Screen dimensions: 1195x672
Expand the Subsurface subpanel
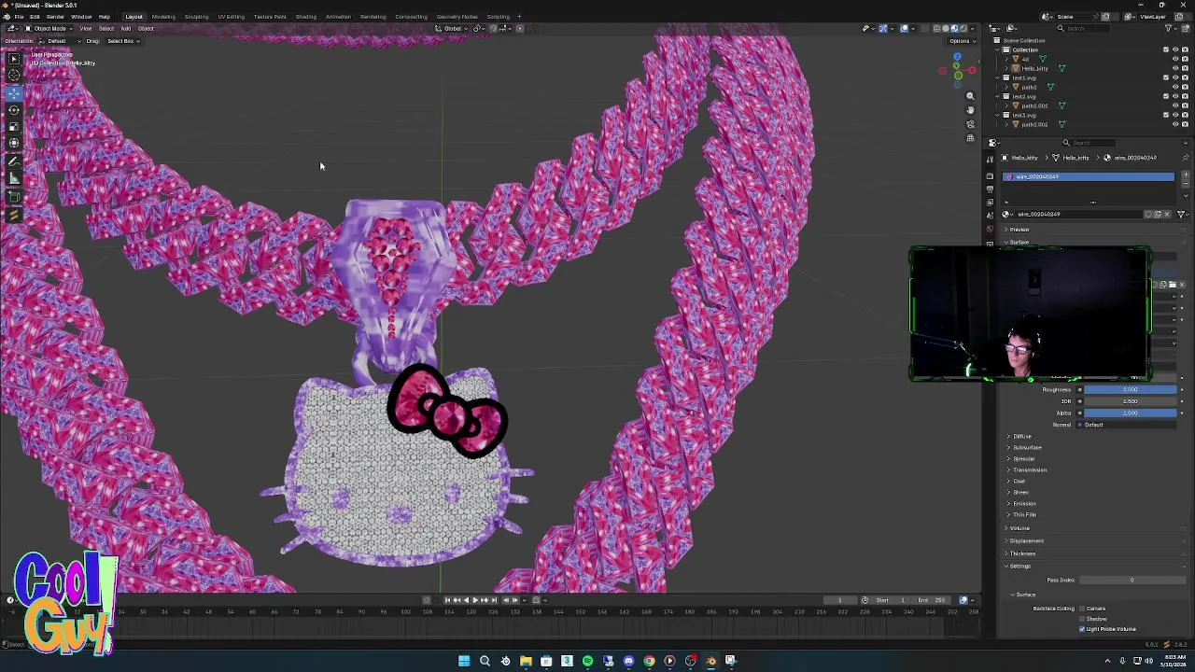point(1025,447)
